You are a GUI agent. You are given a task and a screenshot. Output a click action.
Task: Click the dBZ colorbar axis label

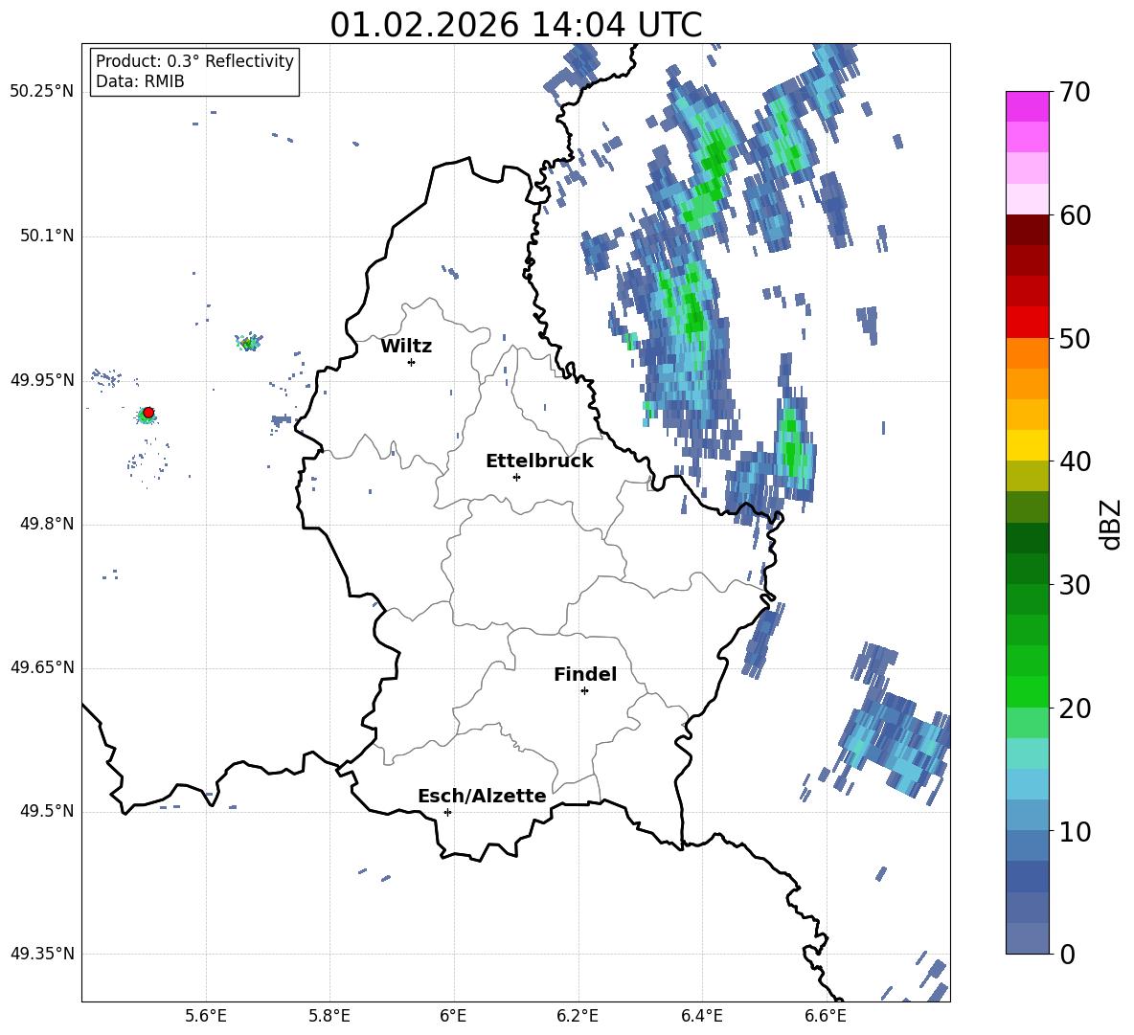point(1112,525)
